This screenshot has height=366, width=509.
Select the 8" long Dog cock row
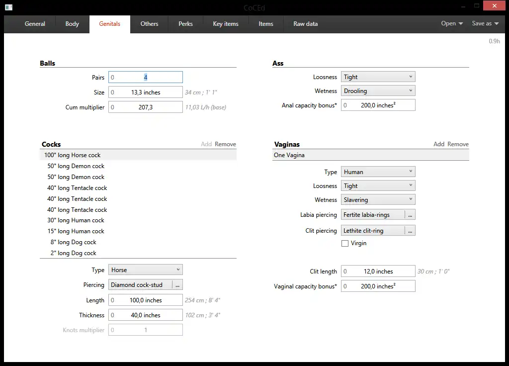coord(138,242)
